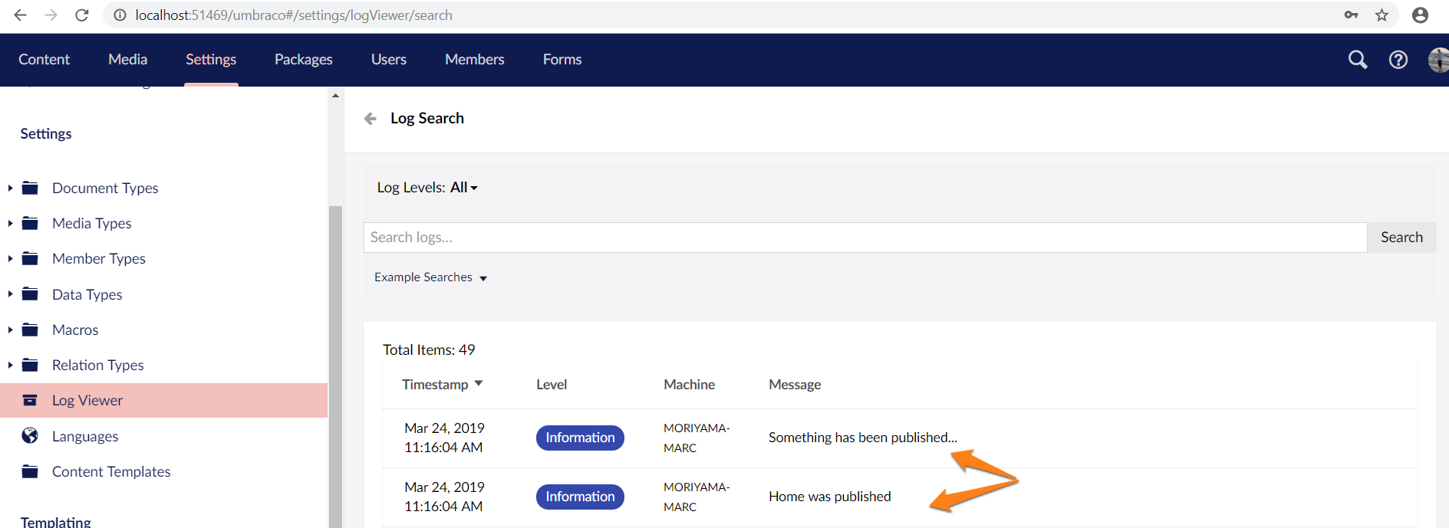Select Media Types in tree

pos(92,223)
